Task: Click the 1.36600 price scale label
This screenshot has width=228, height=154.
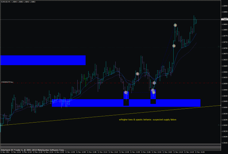Action: 225,66
